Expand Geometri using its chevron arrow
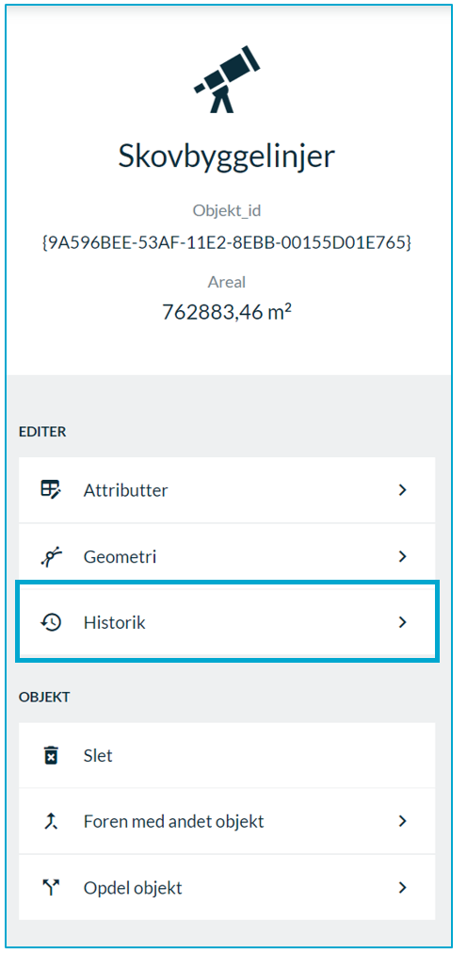The height and width of the screenshot is (954, 467). [402, 556]
